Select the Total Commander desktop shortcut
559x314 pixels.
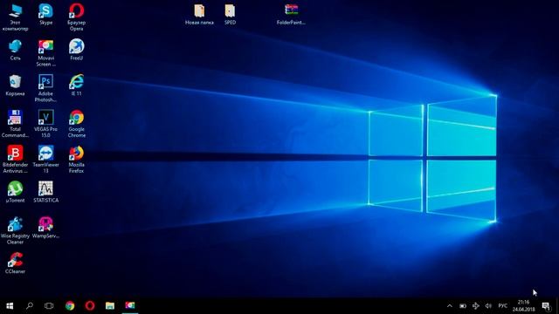(15, 124)
